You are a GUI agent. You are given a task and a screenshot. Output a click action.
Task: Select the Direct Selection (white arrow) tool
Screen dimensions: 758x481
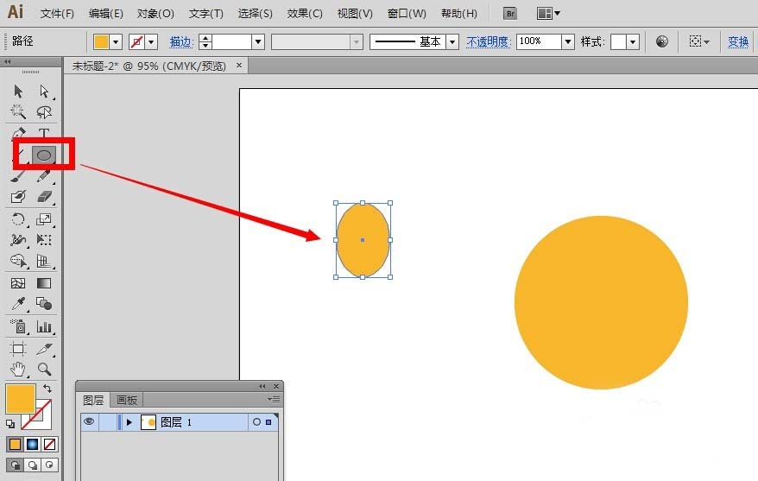click(44, 92)
